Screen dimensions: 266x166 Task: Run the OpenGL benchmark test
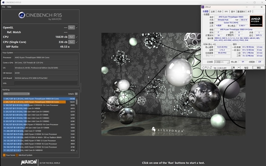(71, 27)
